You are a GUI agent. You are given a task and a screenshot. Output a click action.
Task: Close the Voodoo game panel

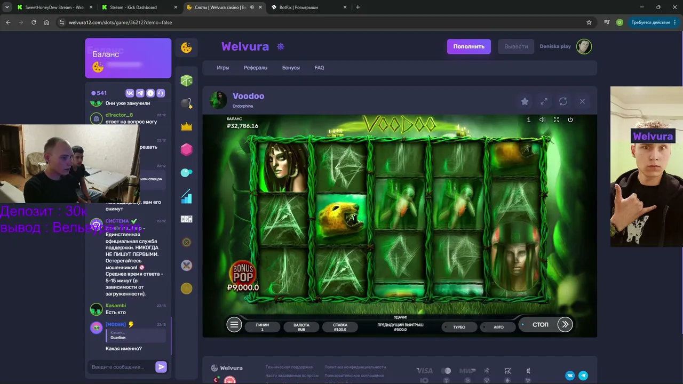[x=582, y=101]
